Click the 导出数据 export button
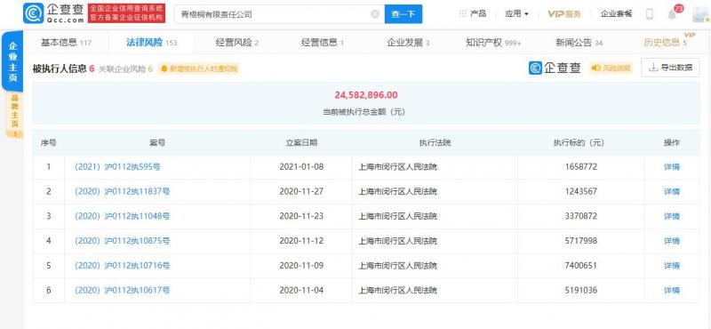Screen dimensions: 711x329 pyautogui.click(x=670, y=68)
